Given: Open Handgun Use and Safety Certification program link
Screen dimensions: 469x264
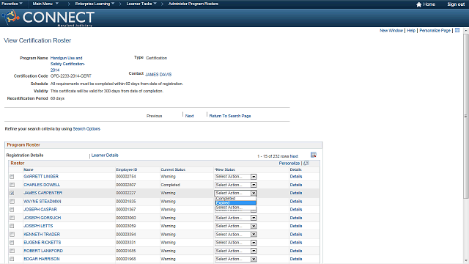Looking at the screenshot, I should click(67, 64).
